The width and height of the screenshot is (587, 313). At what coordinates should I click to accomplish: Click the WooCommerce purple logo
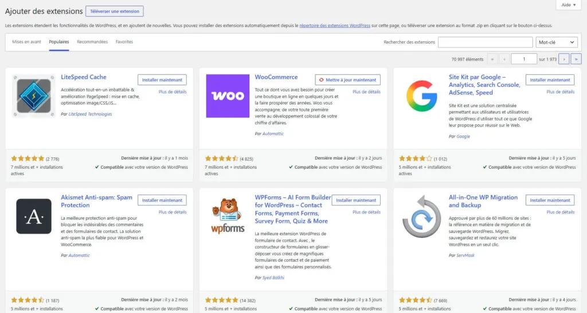click(228, 96)
